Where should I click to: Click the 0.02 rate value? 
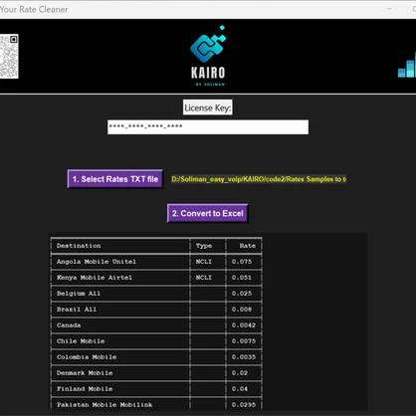pyautogui.click(x=240, y=373)
